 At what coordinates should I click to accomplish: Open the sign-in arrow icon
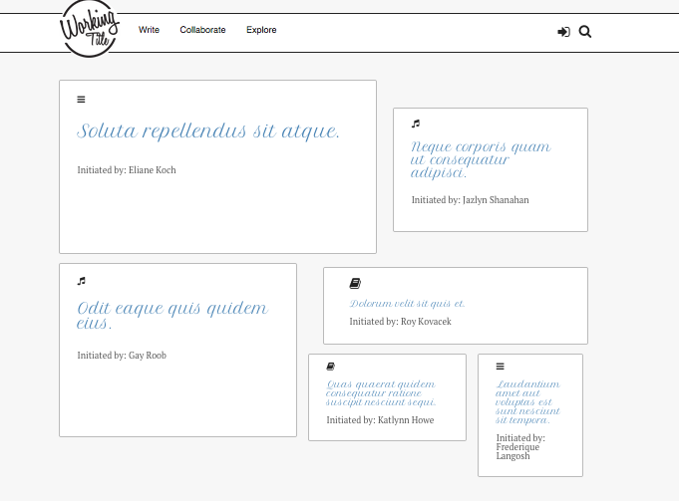coord(563,32)
